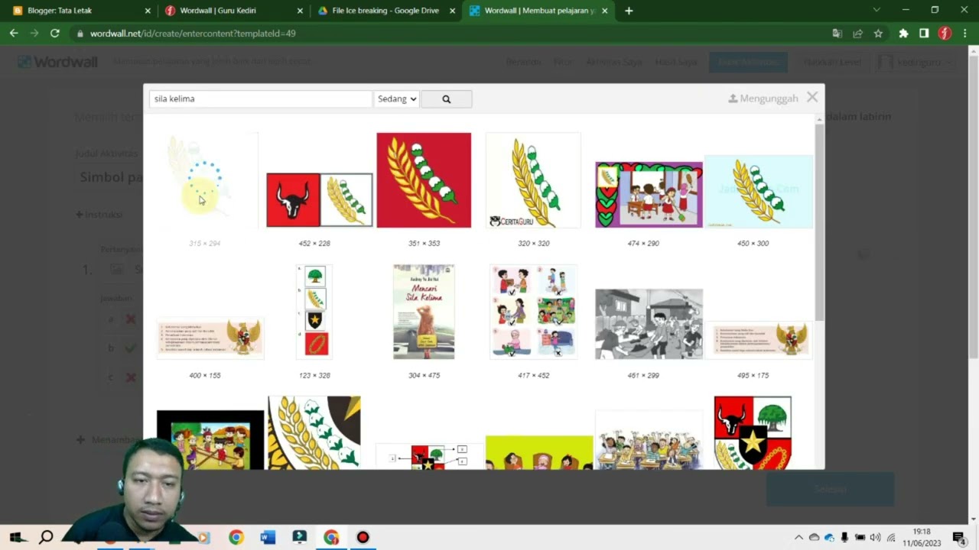Screen dimensions: 979x550
Task: Select the Garuda Pancasila image 400 × 155
Action: tap(210, 338)
